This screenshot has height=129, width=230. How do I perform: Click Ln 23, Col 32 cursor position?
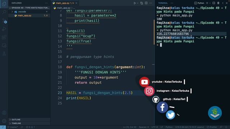tap(130, 127)
